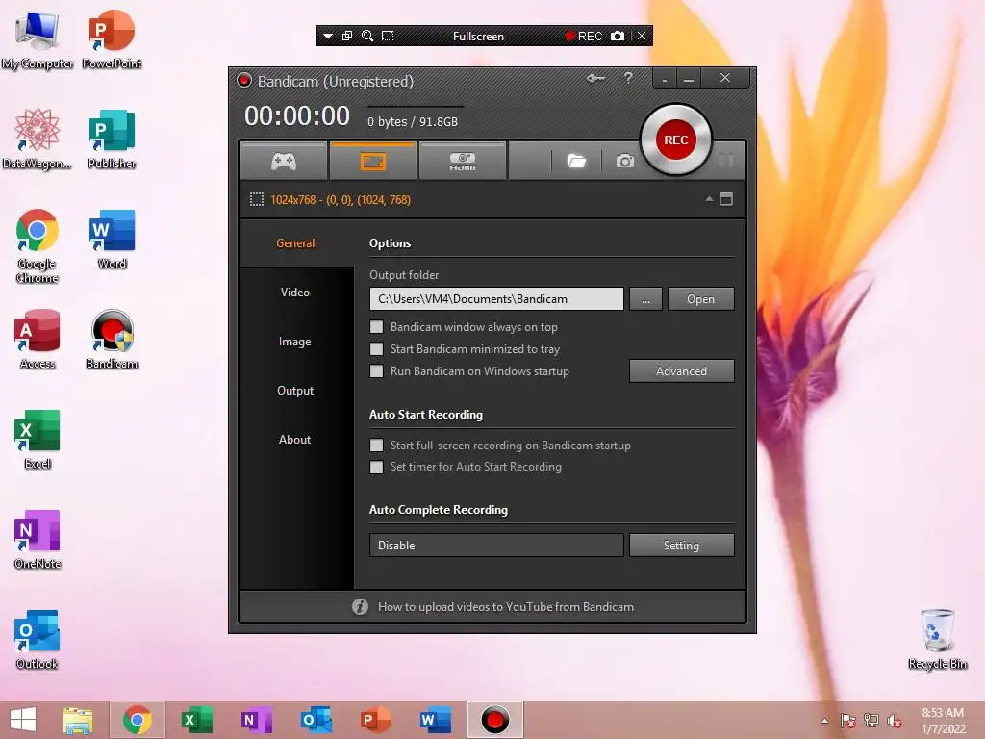Click the Open folder button

(700, 299)
